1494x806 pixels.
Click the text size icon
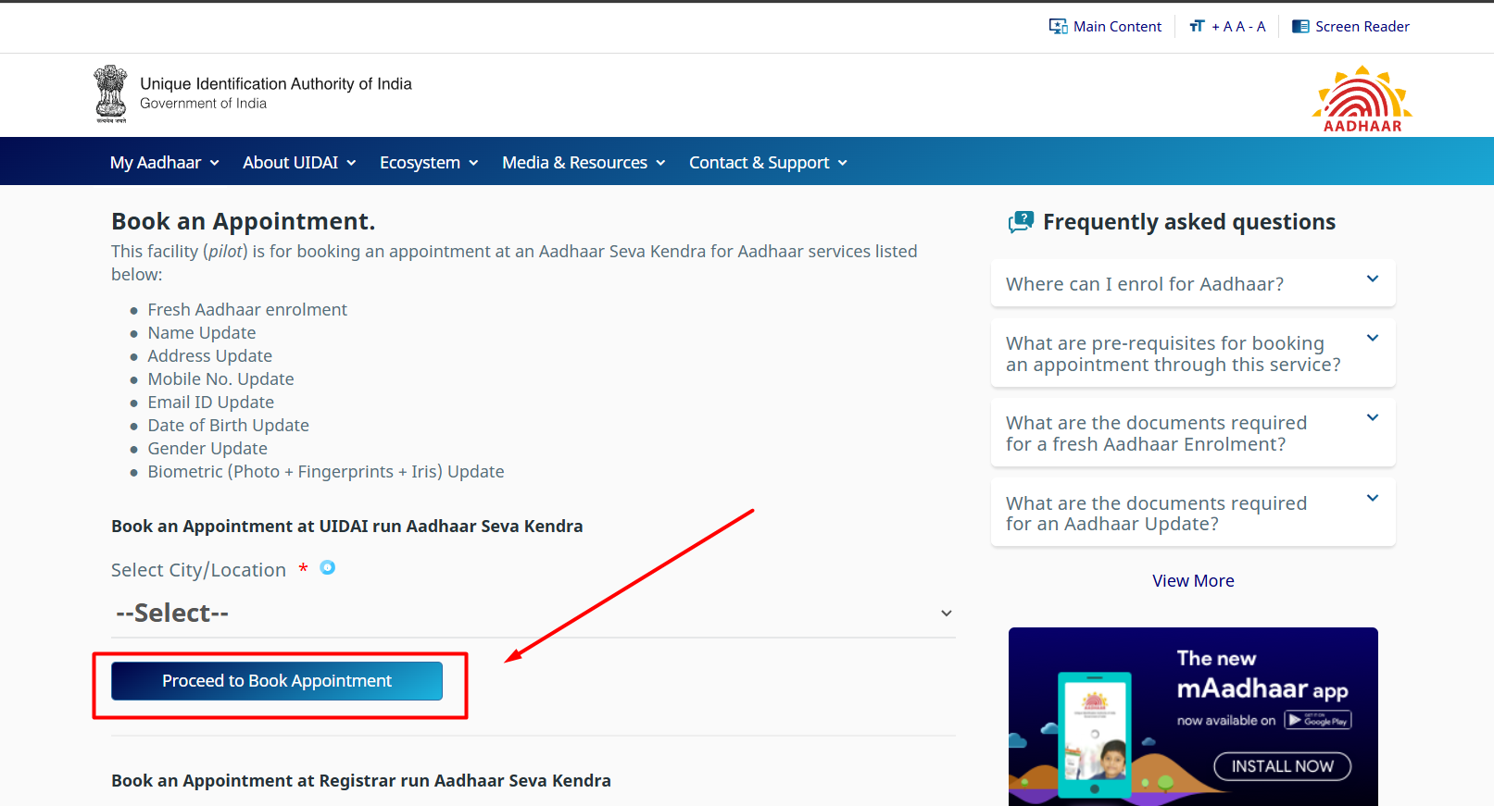(x=1197, y=27)
